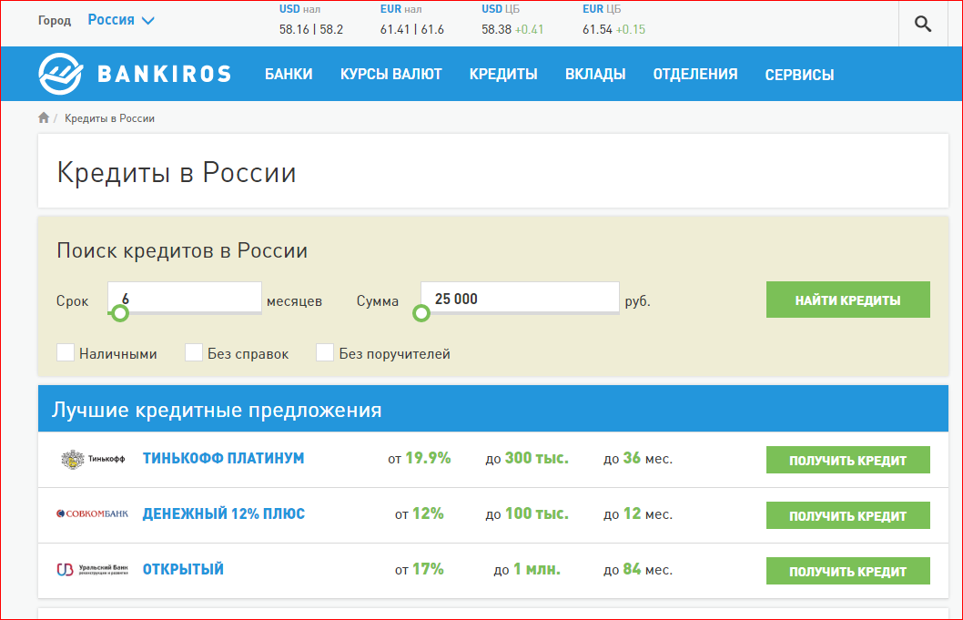Open the ТИНЬКОФФ ПЛАТИНУМ offer link
The height and width of the screenshot is (620, 963).
pyautogui.click(x=224, y=458)
